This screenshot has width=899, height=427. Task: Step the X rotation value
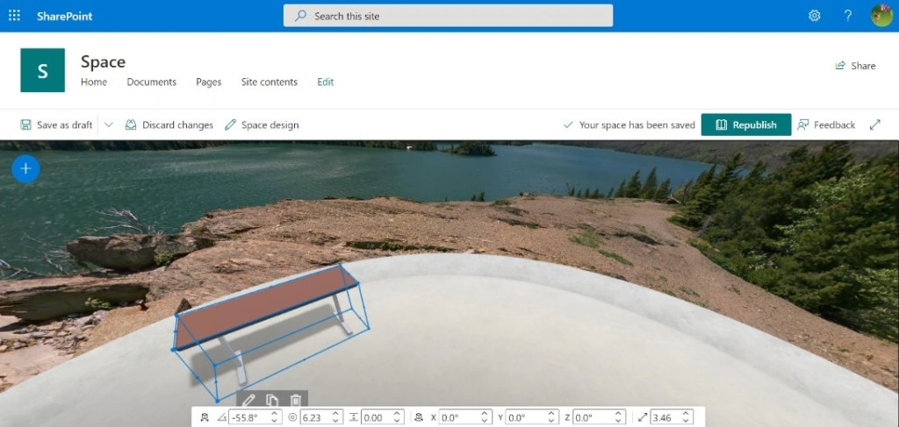[485, 417]
